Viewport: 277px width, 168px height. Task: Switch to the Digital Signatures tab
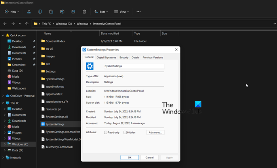106,58
